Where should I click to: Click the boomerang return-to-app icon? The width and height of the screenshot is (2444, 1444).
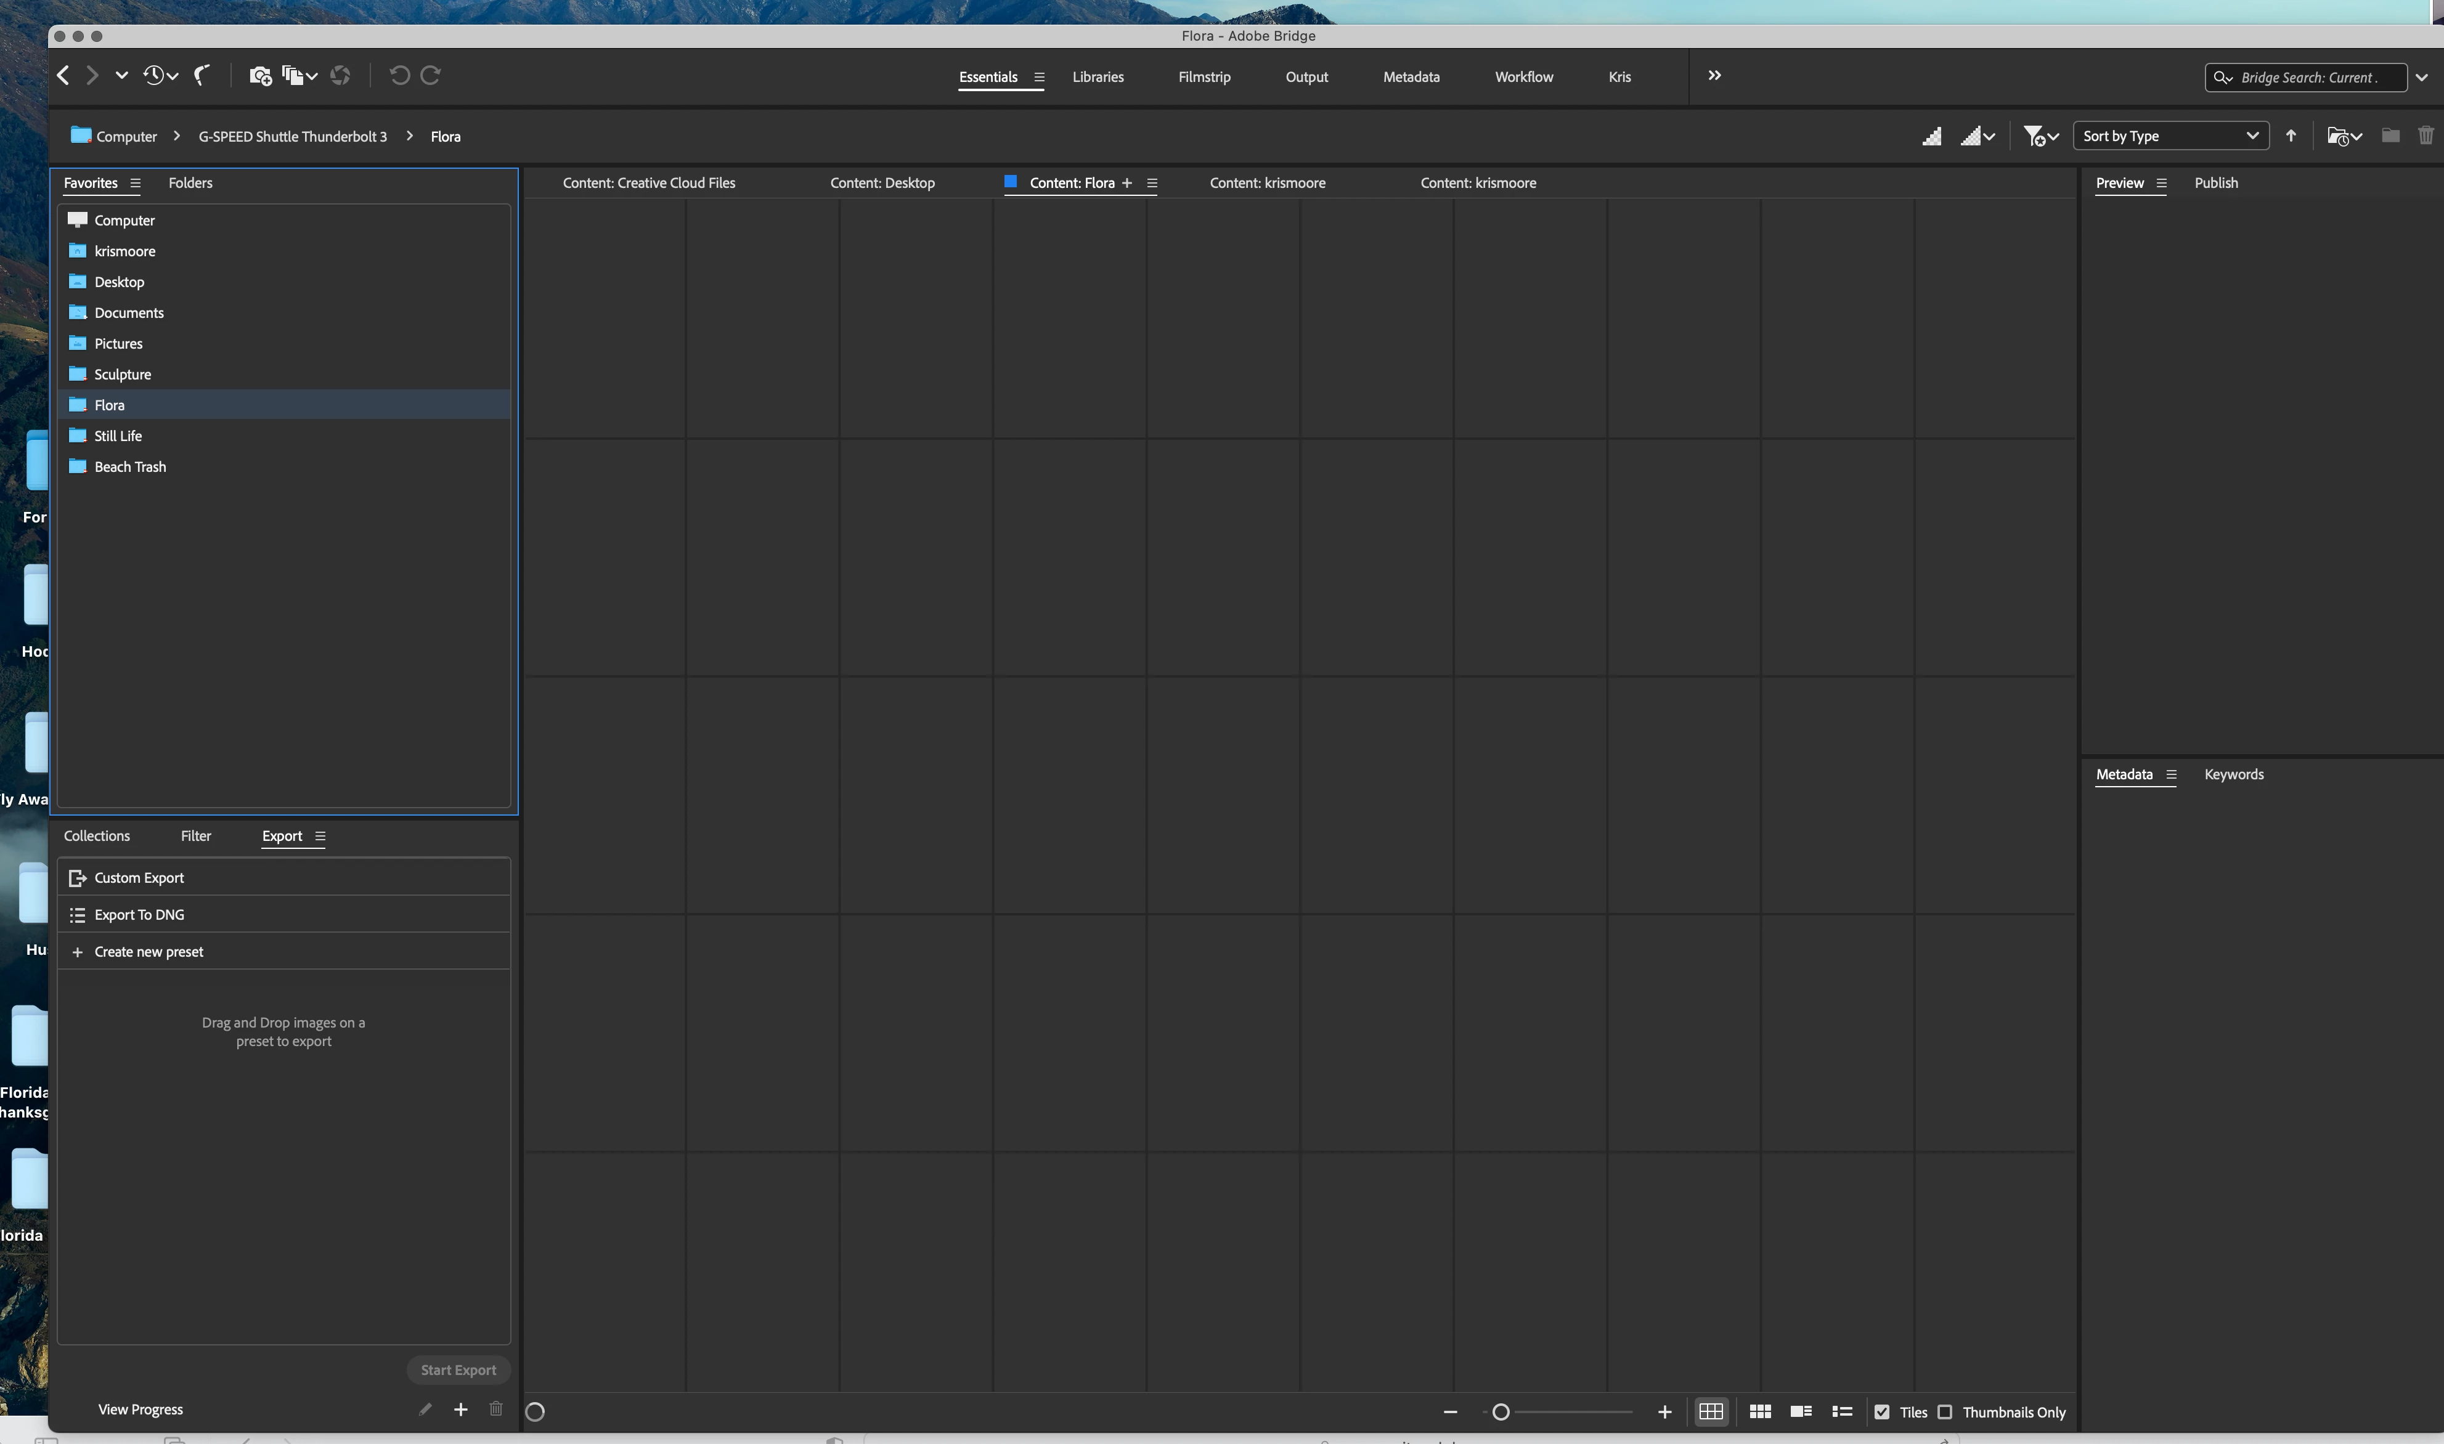[x=203, y=76]
